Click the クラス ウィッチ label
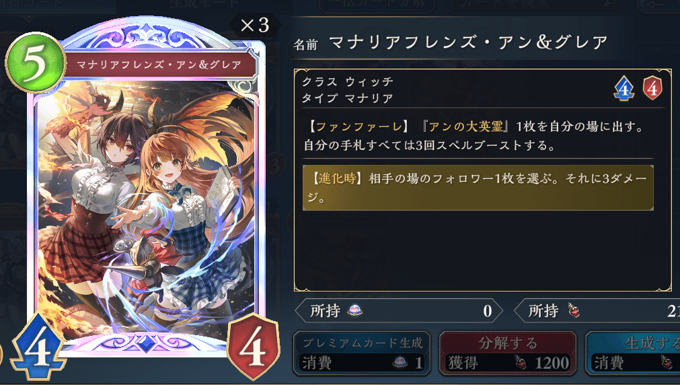680x385 pixels. 348,81
